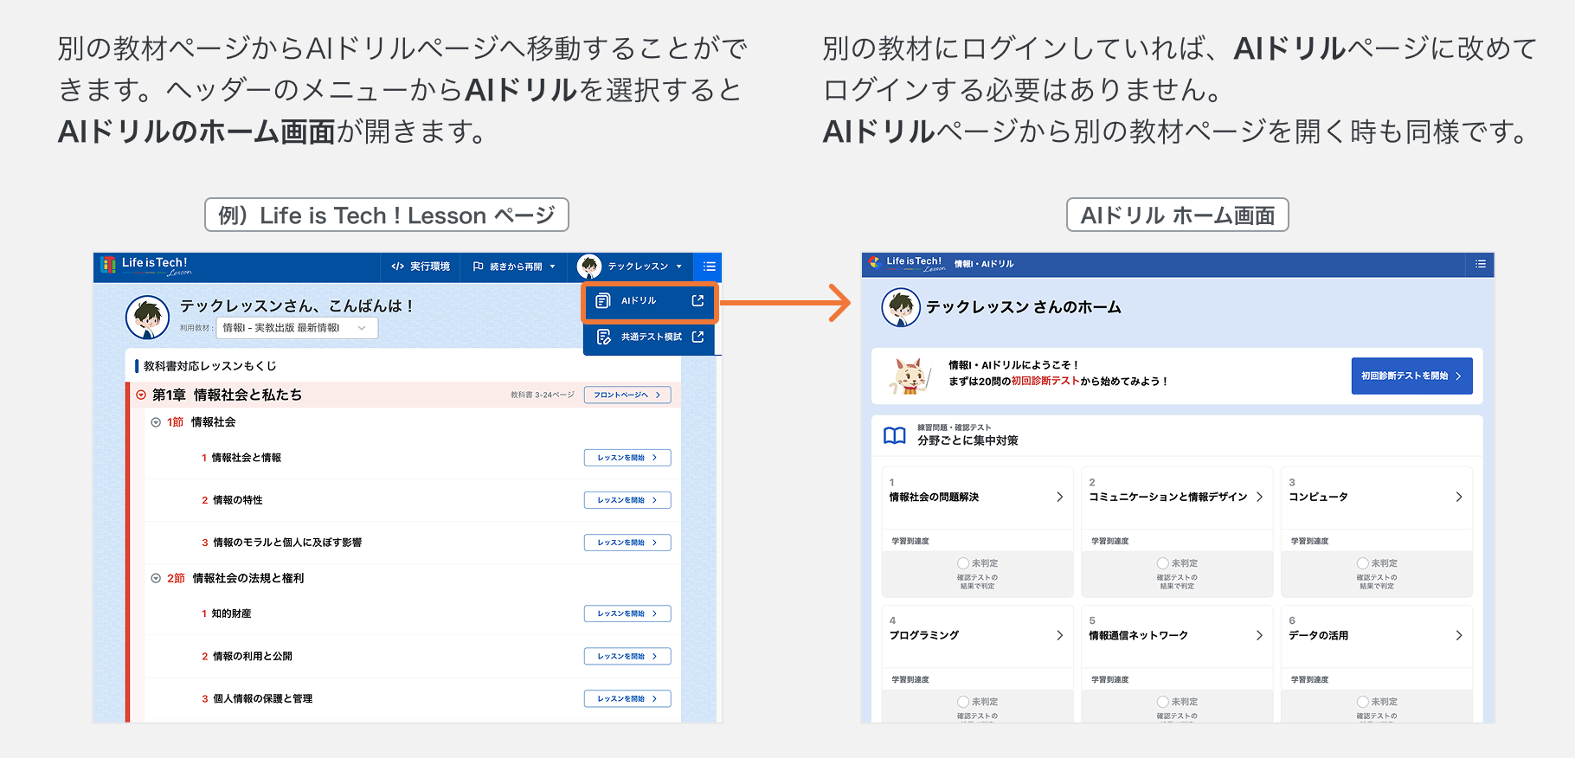Click the Life is Tech! Lesson logo
The height and width of the screenshot is (758, 1575).
point(146,265)
